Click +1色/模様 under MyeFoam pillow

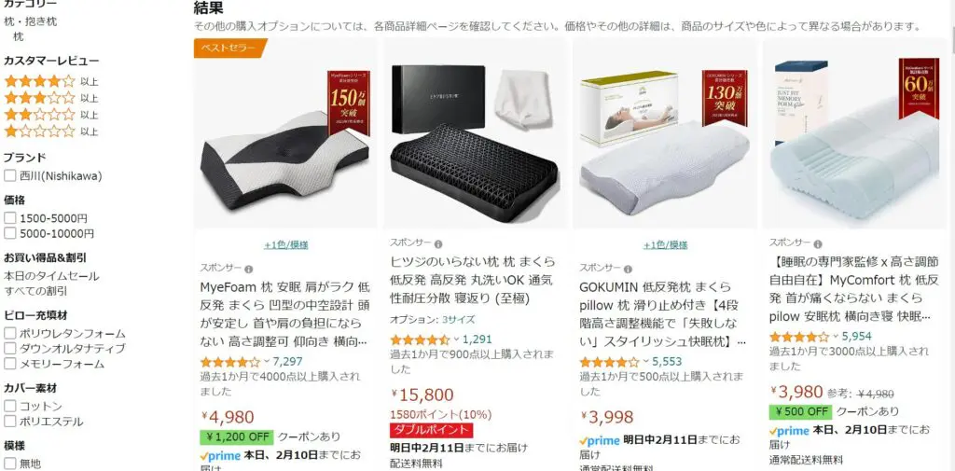pos(285,245)
